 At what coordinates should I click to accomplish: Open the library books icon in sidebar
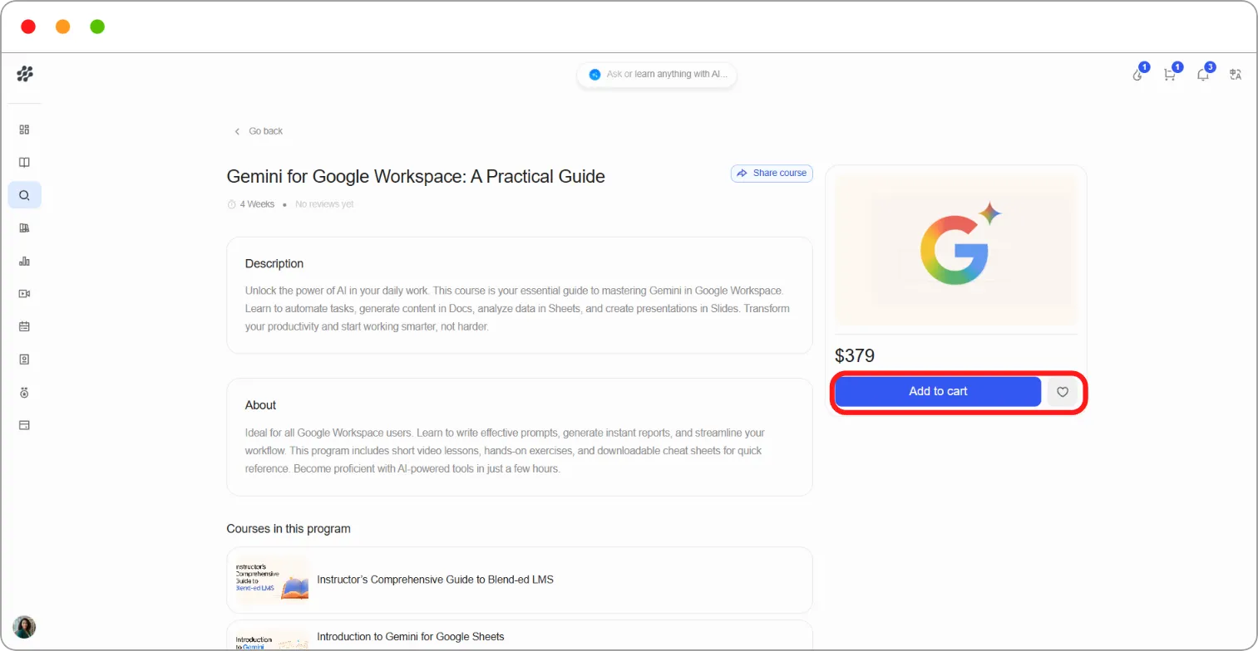(x=24, y=228)
